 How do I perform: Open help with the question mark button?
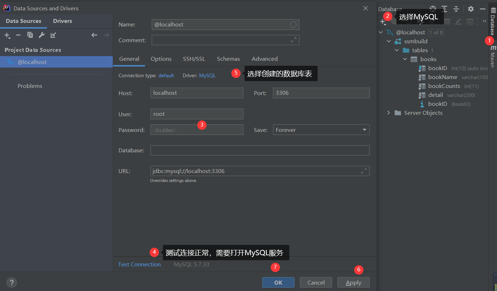[x=12, y=282]
